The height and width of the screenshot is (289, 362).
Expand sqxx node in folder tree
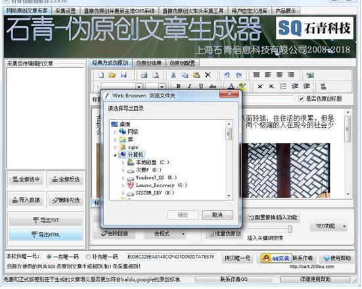point(115,147)
